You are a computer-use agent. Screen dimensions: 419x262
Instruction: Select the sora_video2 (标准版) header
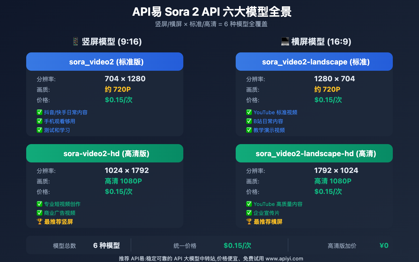pyautogui.click(x=105, y=62)
